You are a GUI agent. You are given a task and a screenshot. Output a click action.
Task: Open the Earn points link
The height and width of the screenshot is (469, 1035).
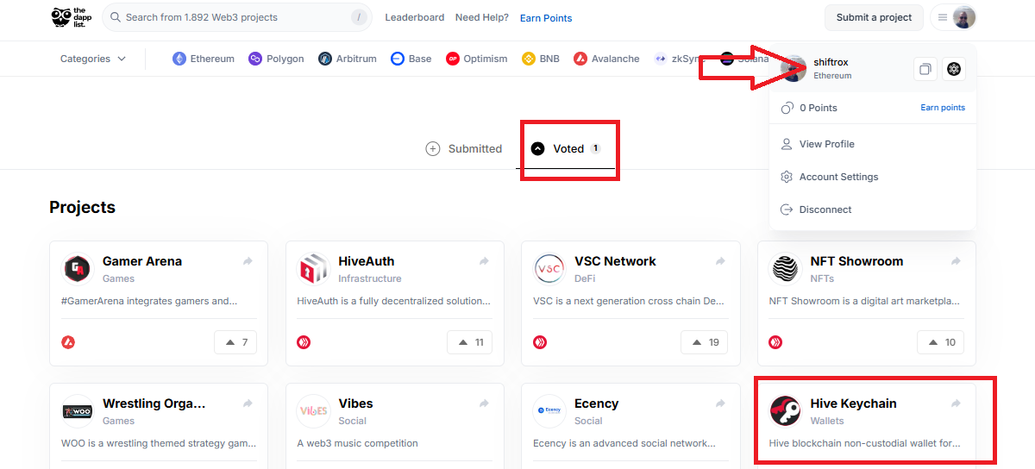(943, 108)
